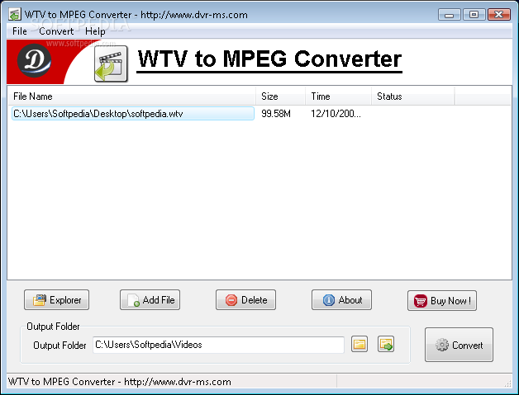This screenshot has width=519, height=395.
Task: Click the Add File button
Action: tap(150, 300)
